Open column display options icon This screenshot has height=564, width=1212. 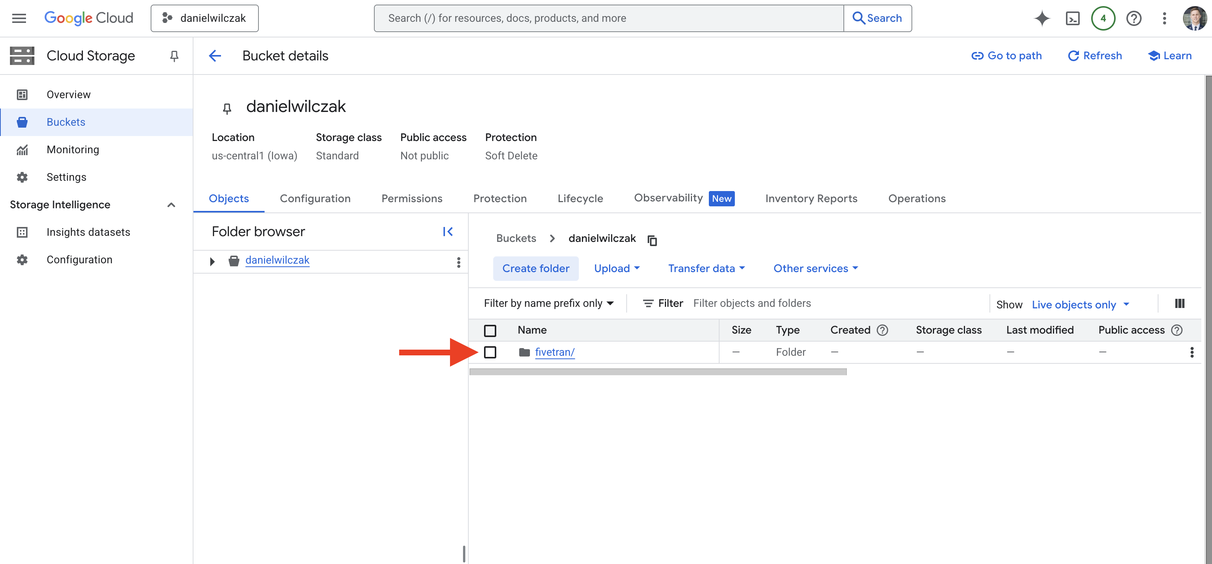pyautogui.click(x=1180, y=303)
